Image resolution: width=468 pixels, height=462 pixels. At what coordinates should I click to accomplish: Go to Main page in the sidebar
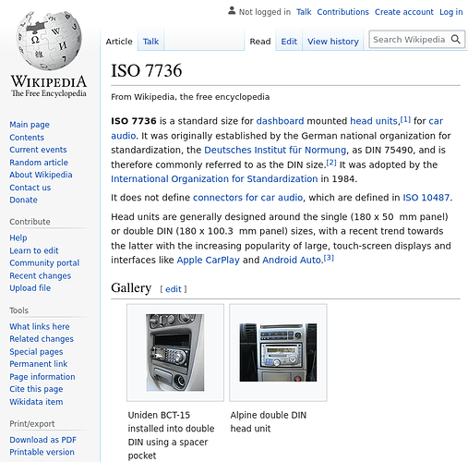[30, 125]
